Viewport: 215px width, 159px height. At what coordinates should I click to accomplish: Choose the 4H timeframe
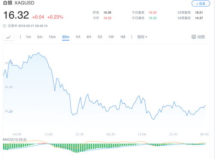tap(89, 37)
